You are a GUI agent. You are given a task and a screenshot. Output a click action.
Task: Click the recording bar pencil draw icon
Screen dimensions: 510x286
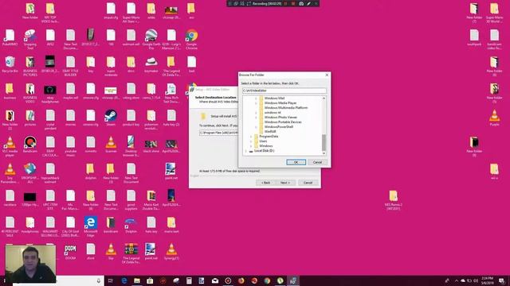(x=308, y=3)
